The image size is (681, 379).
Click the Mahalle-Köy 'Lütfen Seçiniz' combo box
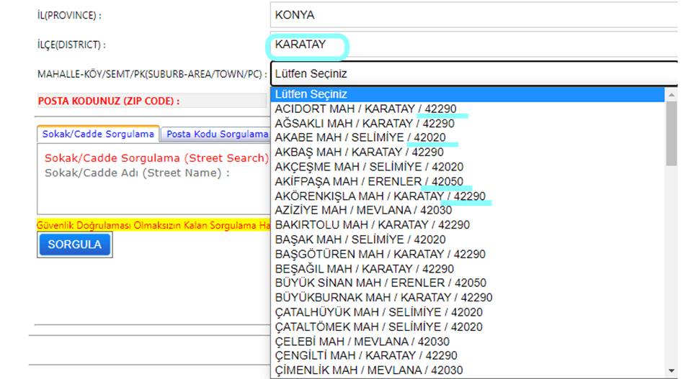tap(472, 73)
